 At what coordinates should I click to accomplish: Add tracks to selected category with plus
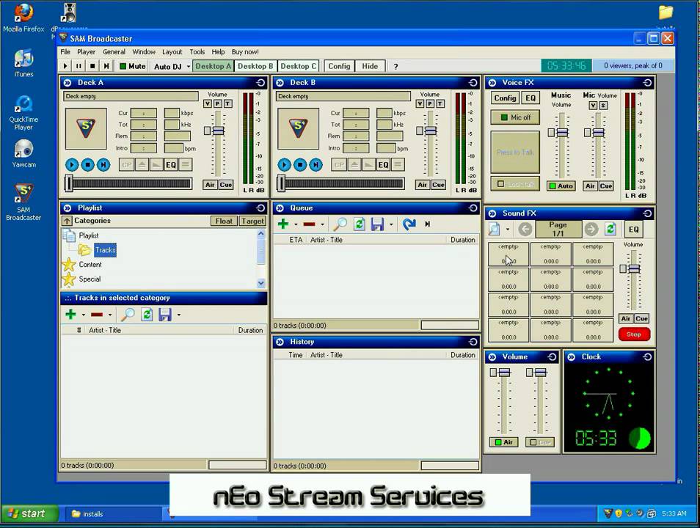70,315
